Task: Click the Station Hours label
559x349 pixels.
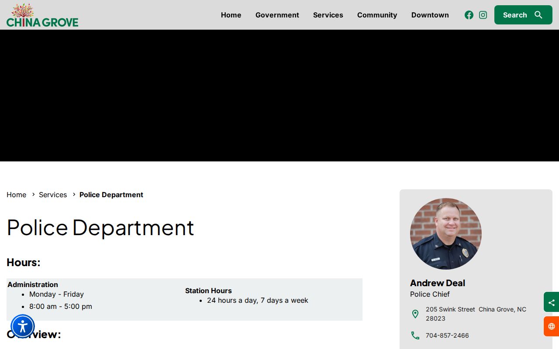Action: (x=208, y=291)
